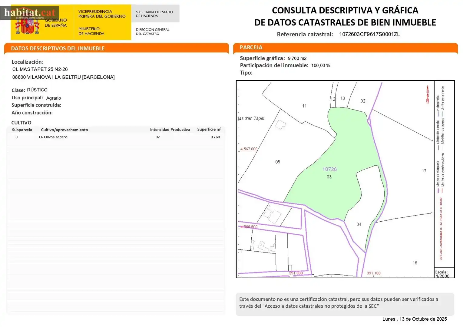Click the 'DIRECCIÓN GENERAL DEL CATASTRO' text
Viewport: 463px width, 327px height.
(153, 31)
